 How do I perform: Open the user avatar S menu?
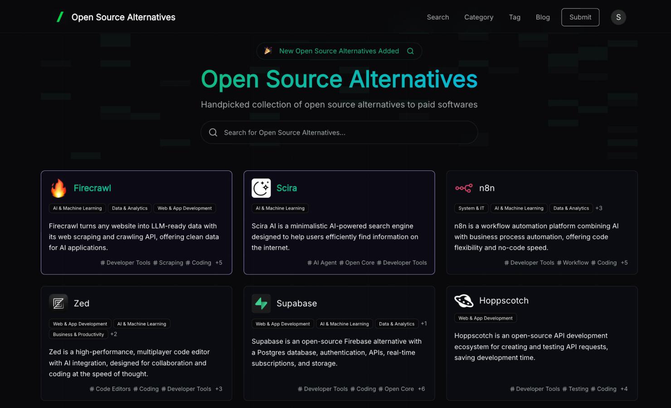click(x=618, y=17)
